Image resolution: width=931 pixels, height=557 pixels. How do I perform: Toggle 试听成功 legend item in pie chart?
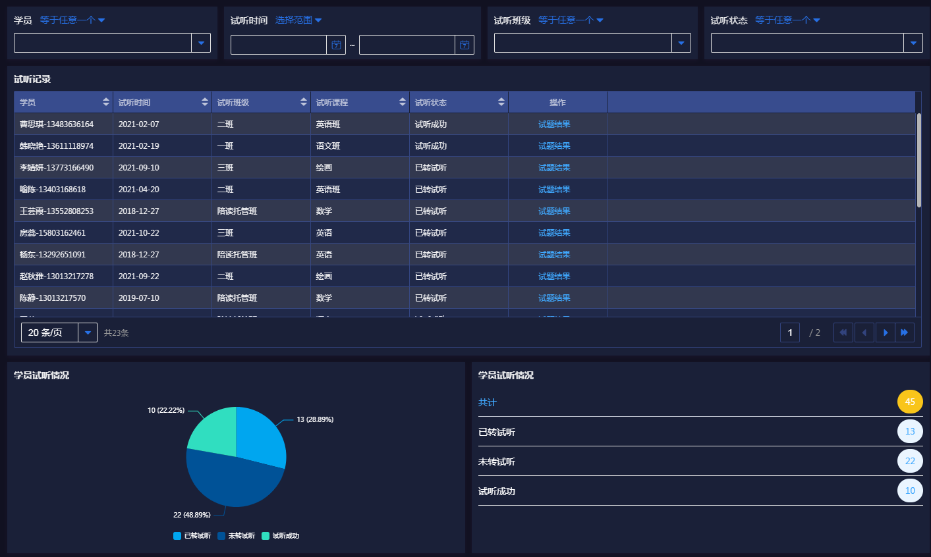(x=280, y=536)
